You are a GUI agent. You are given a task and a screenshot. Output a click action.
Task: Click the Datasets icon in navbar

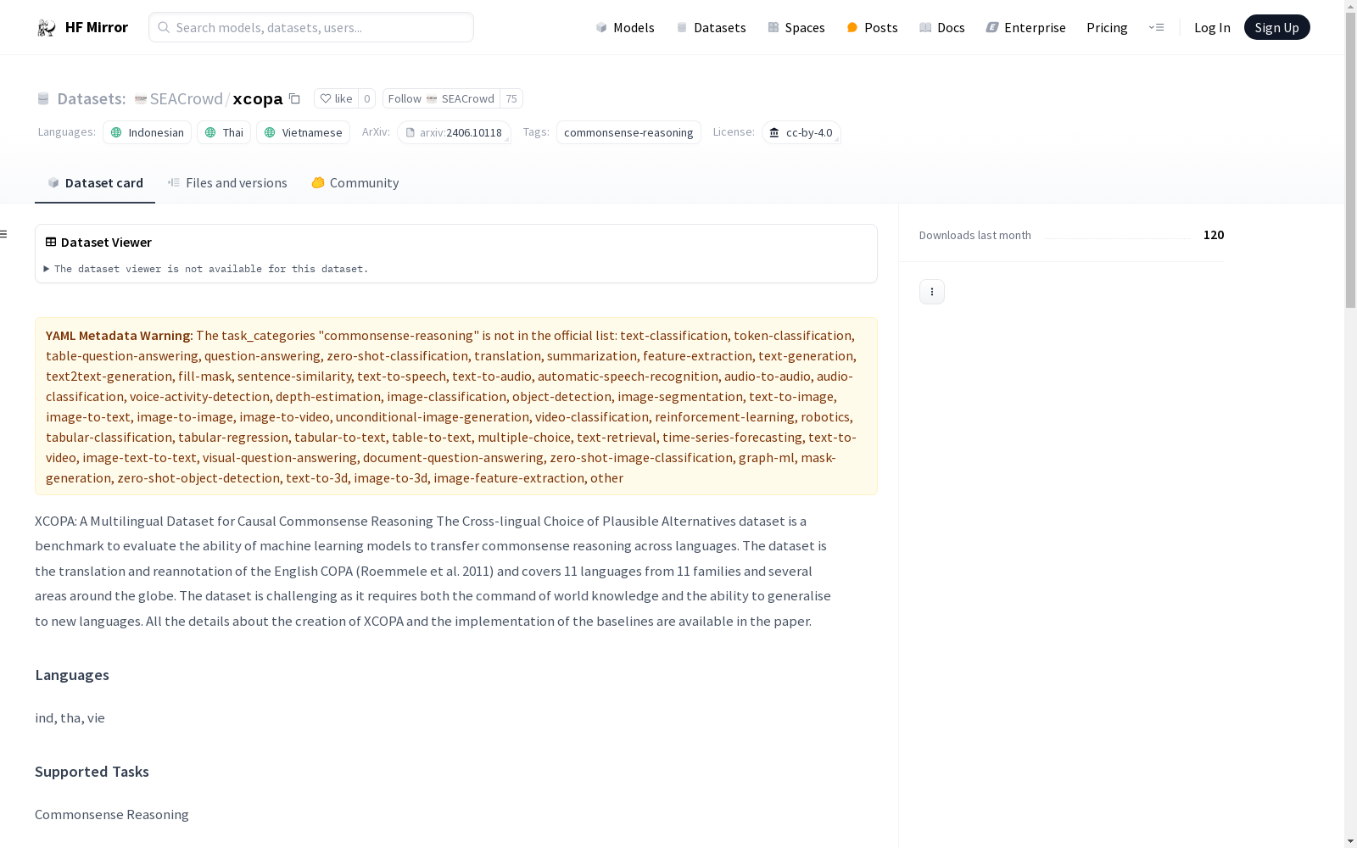[682, 27]
